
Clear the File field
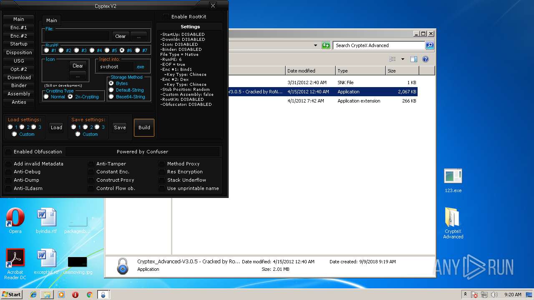(120, 36)
